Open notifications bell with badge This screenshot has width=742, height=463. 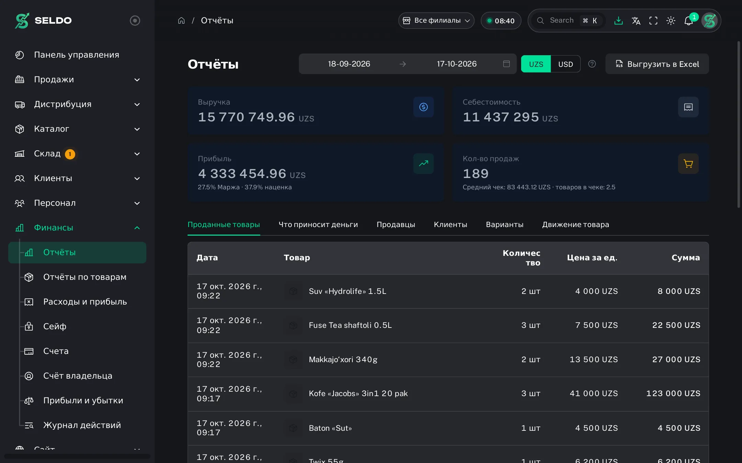pyautogui.click(x=689, y=21)
